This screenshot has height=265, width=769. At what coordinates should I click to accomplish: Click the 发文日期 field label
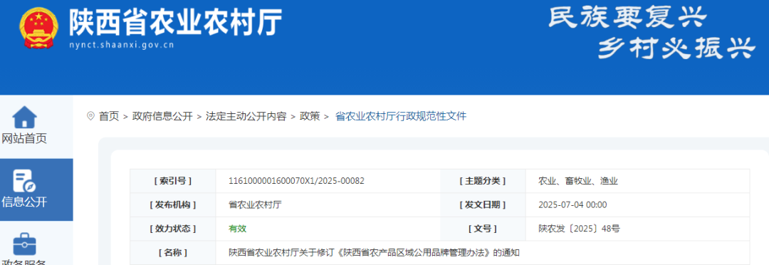point(483,204)
